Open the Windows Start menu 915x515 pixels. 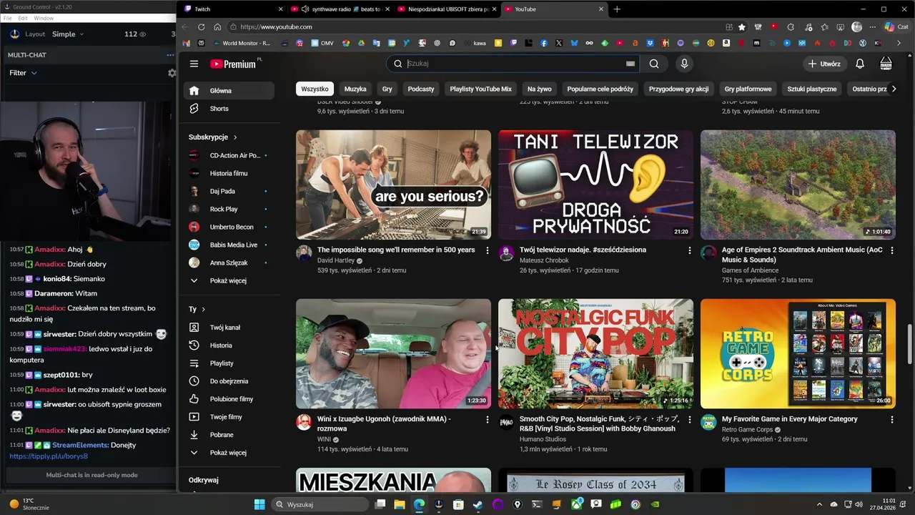(259, 504)
